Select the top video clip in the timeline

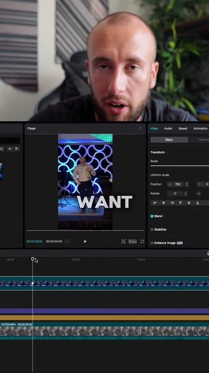point(105,283)
